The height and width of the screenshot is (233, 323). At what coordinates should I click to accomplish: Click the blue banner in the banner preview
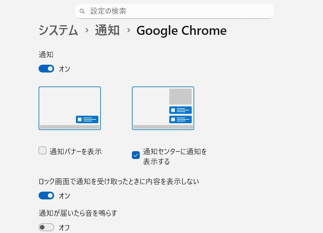pyautogui.click(x=87, y=119)
